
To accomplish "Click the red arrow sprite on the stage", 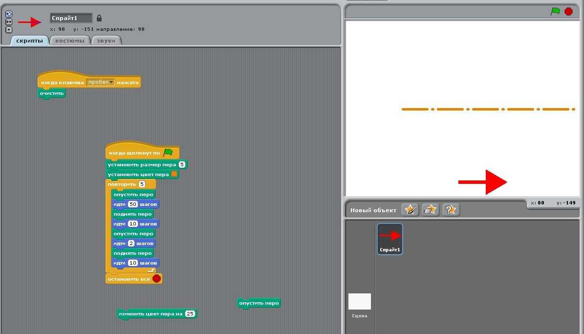I will click(x=482, y=182).
